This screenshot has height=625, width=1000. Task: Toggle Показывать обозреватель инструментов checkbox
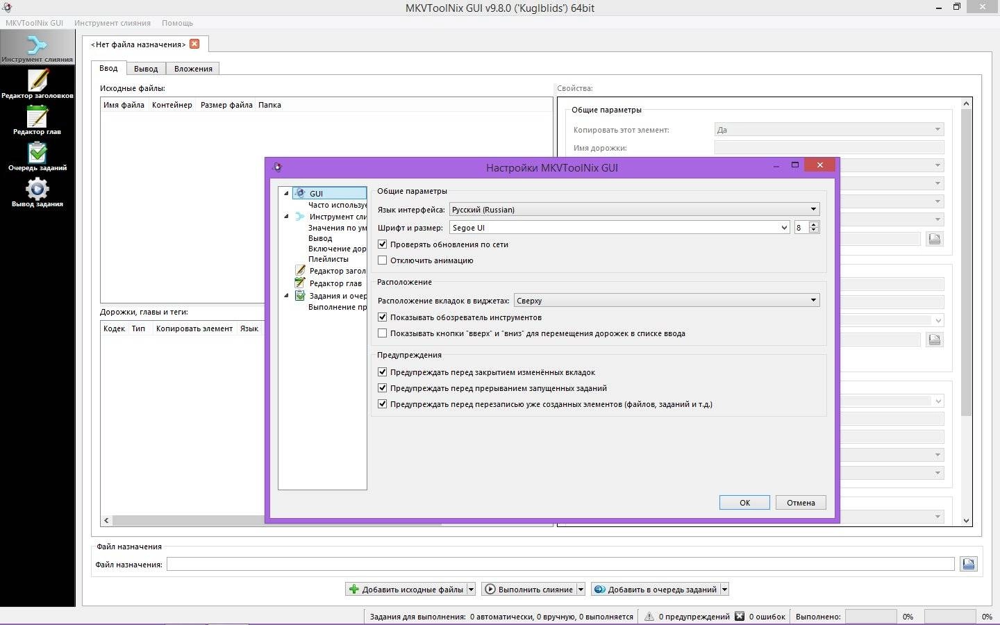click(382, 317)
